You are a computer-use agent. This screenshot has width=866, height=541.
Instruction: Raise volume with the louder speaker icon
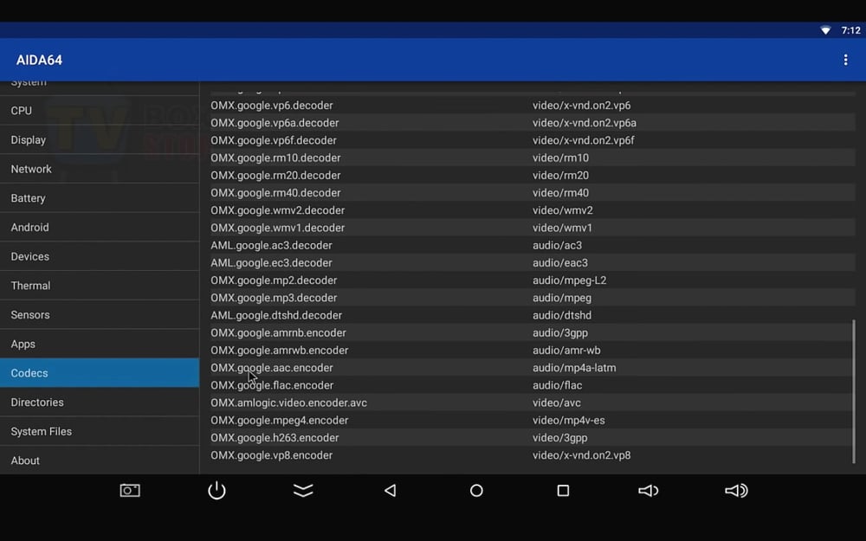[736, 490]
